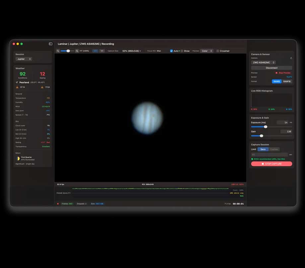Toggle the sidebar panel icon at top left

point(50,44)
